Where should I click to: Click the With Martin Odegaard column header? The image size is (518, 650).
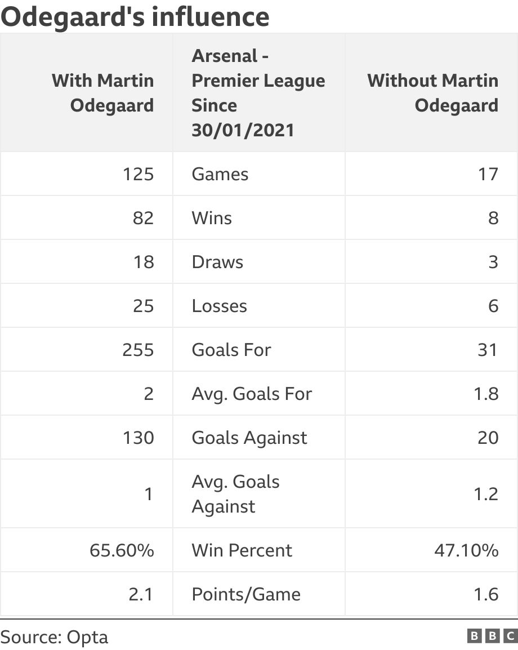[x=103, y=93]
